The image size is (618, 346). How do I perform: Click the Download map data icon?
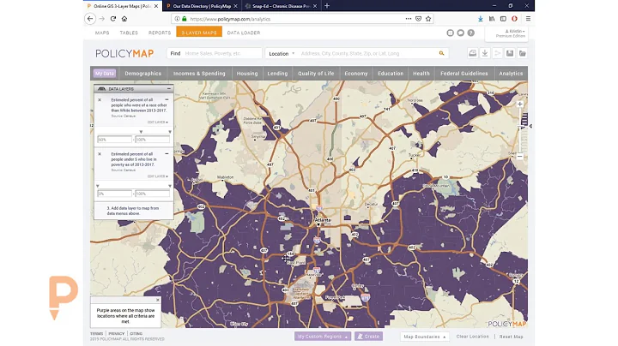(x=485, y=53)
